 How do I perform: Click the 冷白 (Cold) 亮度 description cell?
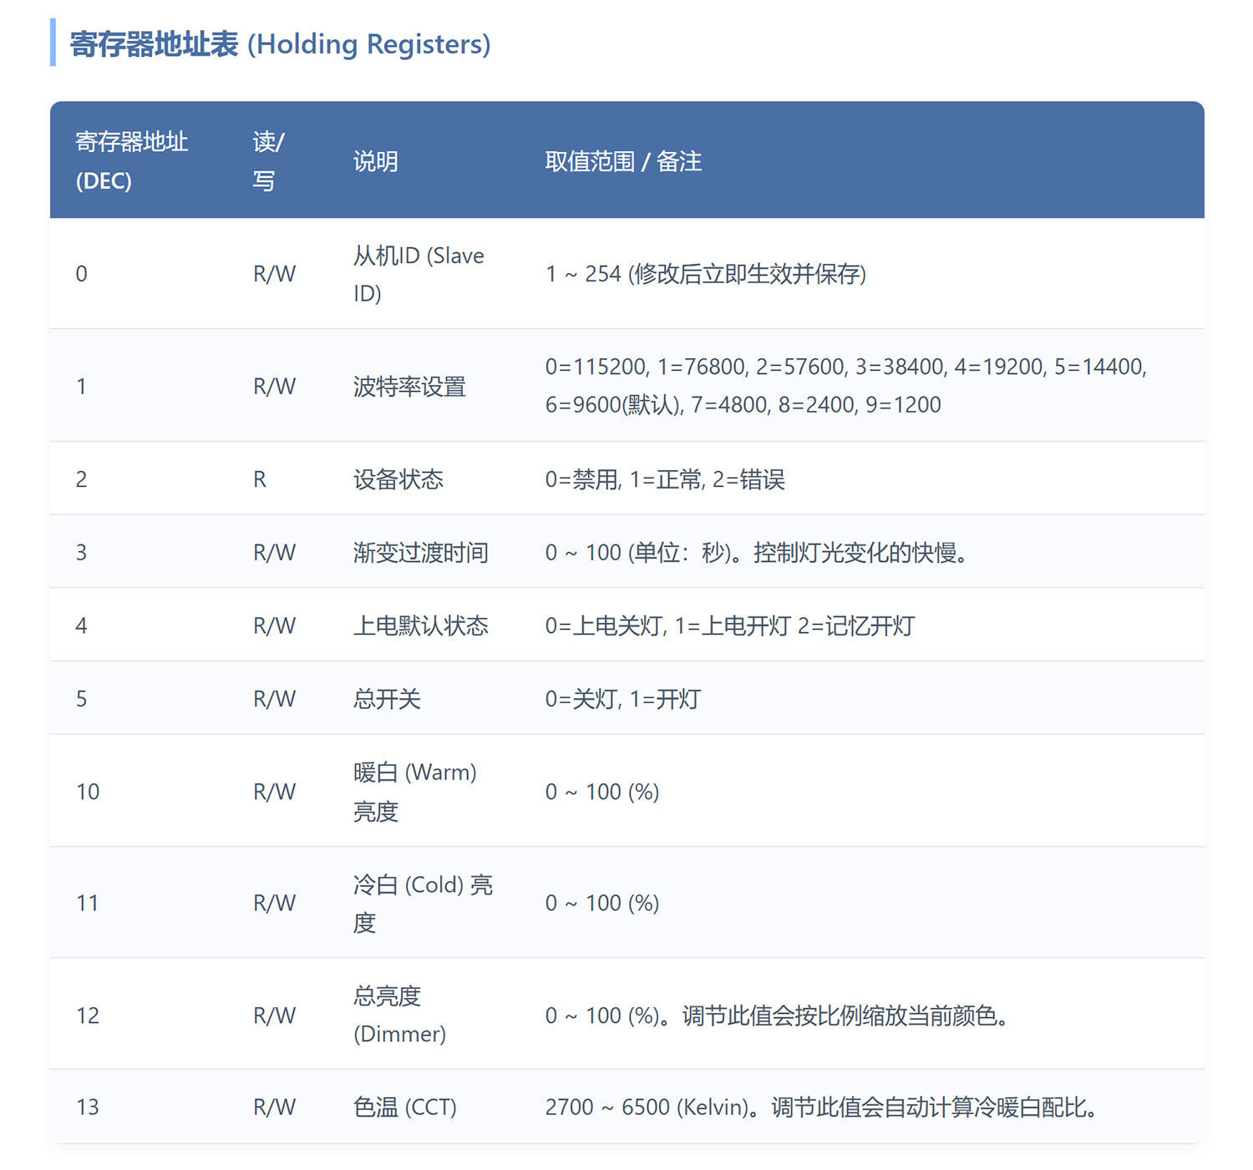(423, 904)
